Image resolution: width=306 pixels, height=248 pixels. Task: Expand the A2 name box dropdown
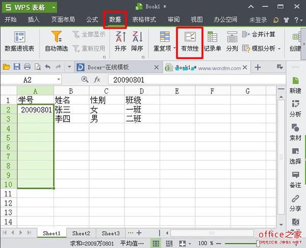(x=59, y=80)
